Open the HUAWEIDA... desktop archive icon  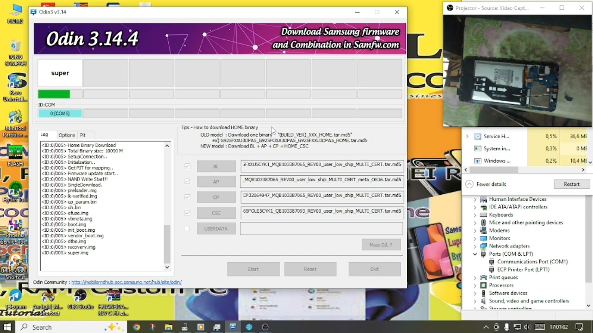(x=114, y=302)
